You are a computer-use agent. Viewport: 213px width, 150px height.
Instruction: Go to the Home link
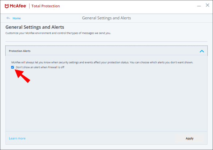[x=17, y=18]
